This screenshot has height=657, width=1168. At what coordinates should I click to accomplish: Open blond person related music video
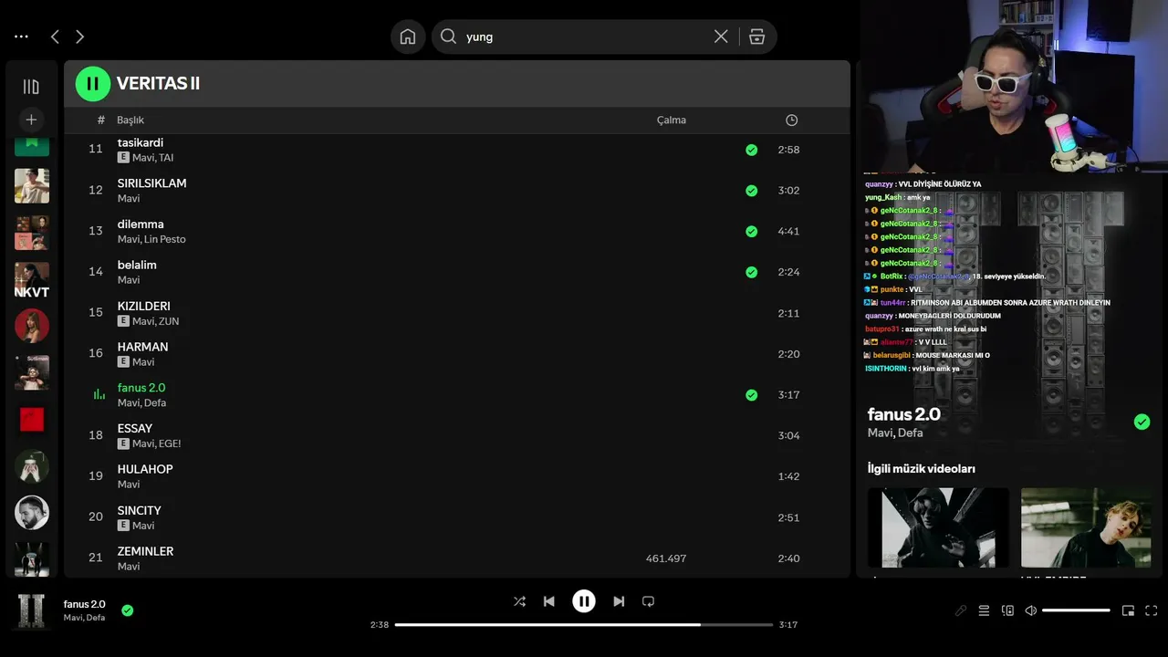(x=1086, y=527)
